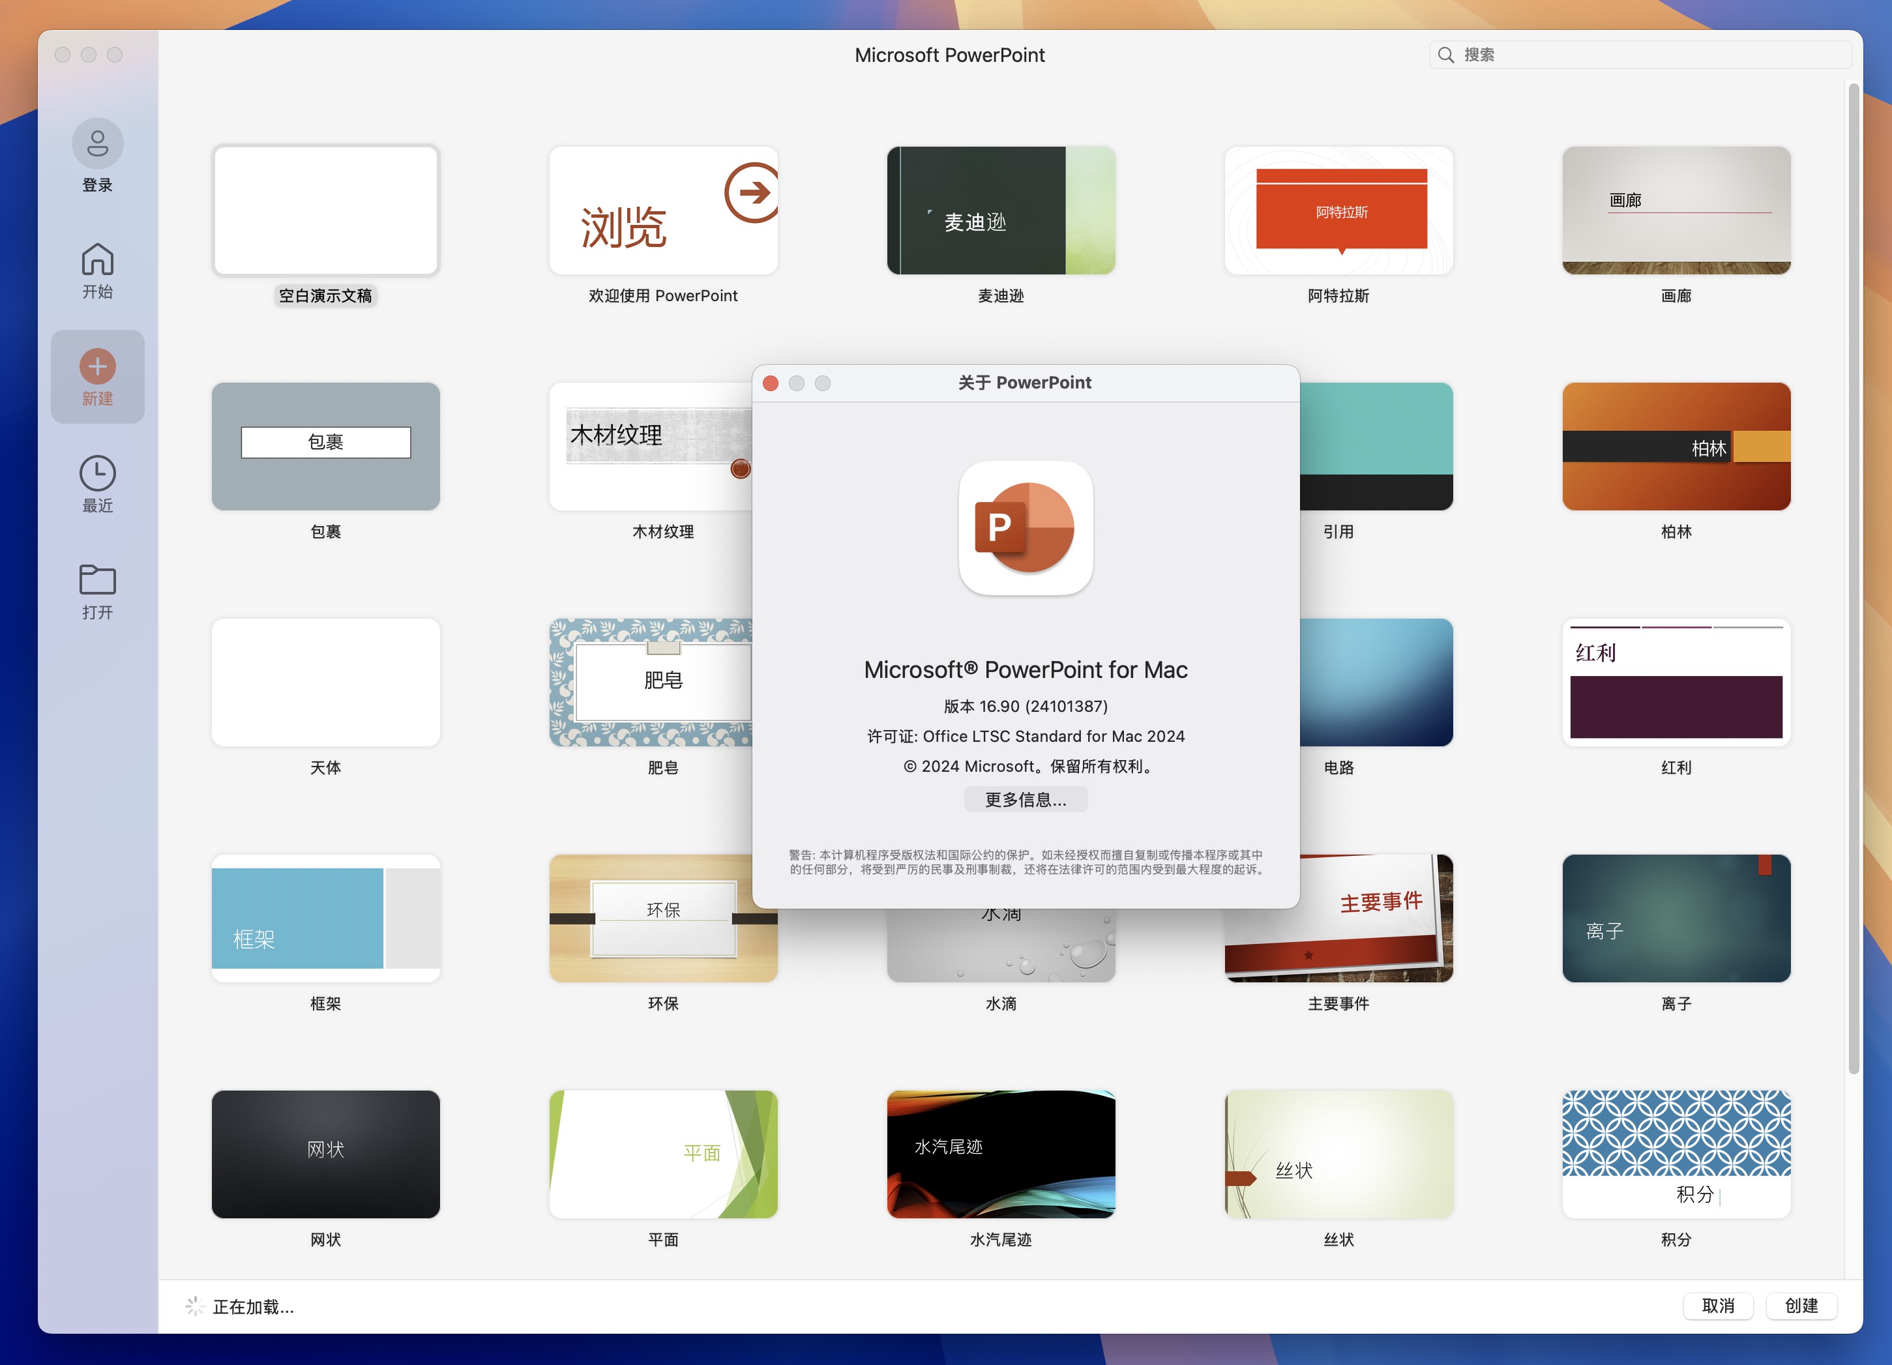Click the 麦迪逊 label under thumbnail

(1001, 295)
